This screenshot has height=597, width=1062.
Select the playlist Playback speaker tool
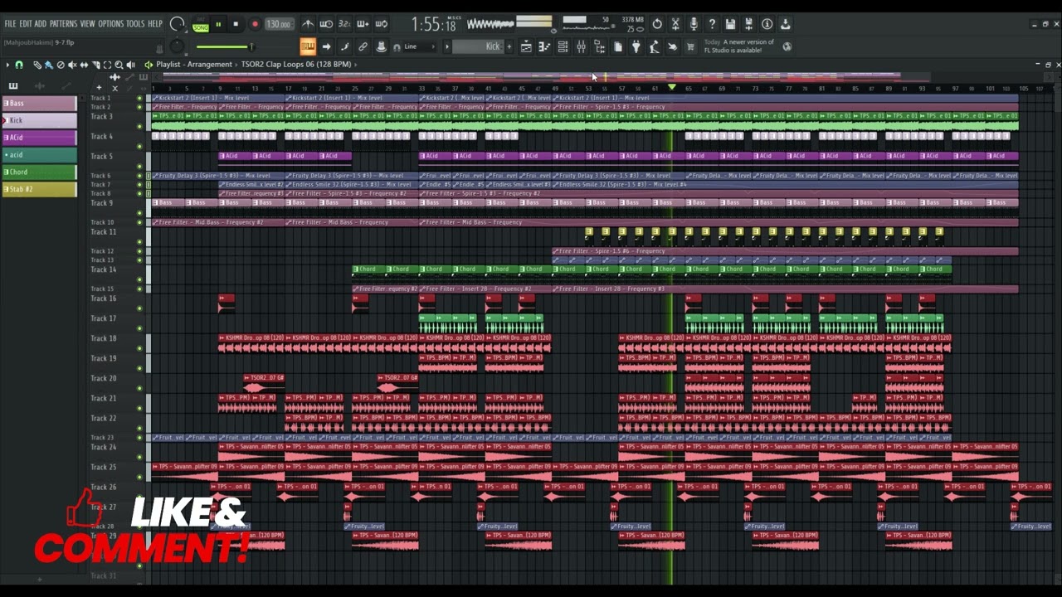130,65
